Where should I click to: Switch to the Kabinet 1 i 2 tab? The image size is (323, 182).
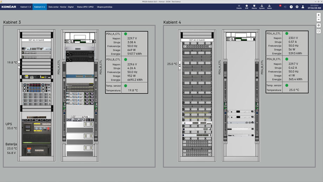point(26,7)
